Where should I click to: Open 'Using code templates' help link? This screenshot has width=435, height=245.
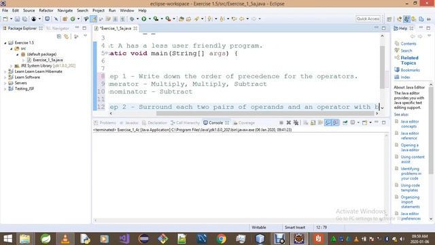pos(410,188)
